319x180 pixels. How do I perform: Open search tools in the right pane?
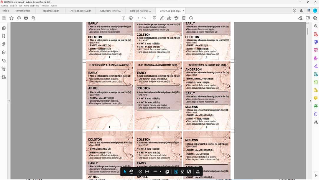[x=315, y=26]
